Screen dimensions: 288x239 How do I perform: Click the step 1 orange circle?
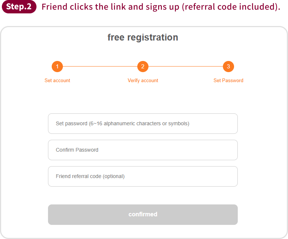click(x=57, y=67)
